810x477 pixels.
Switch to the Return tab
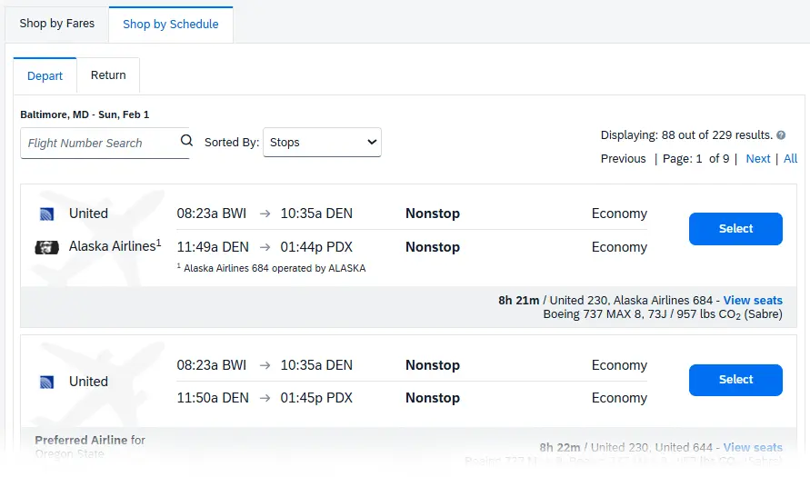coord(108,75)
